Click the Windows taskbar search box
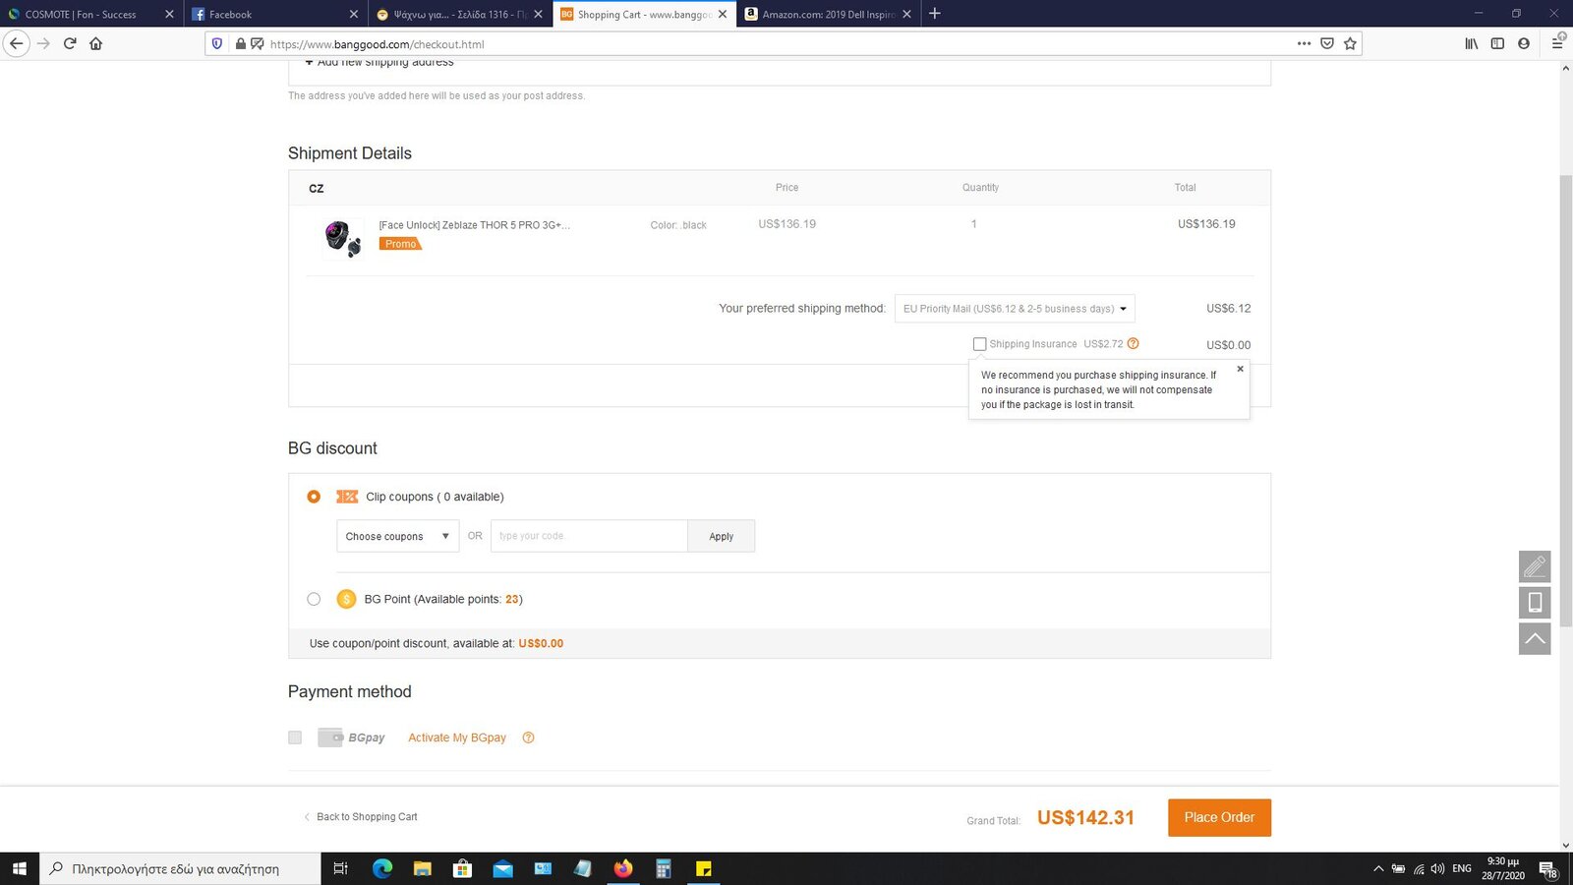This screenshot has width=1573, height=885. click(180, 868)
